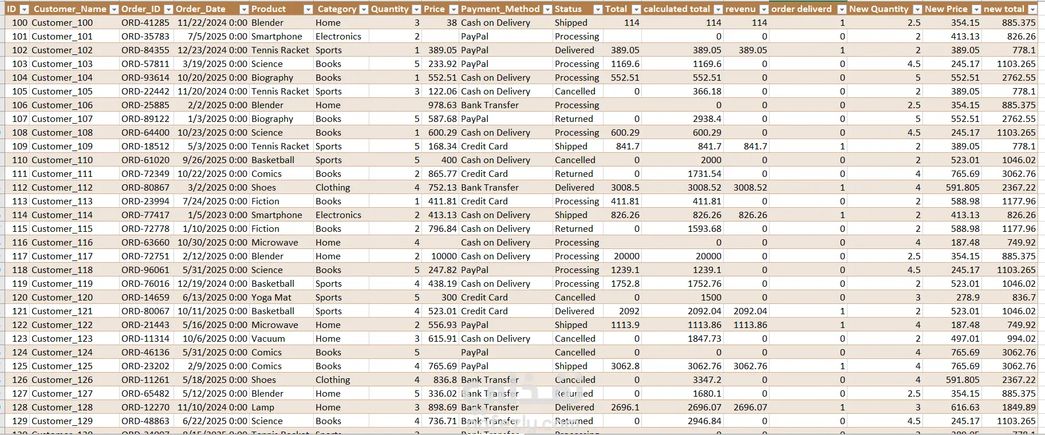Expand the Price filter dropdown
1045x435 pixels.
[454, 9]
